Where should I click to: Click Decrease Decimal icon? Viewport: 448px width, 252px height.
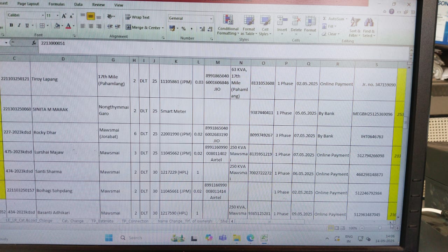click(x=210, y=29)
